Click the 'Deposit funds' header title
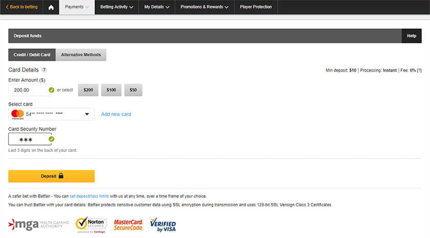 point(28,36)
